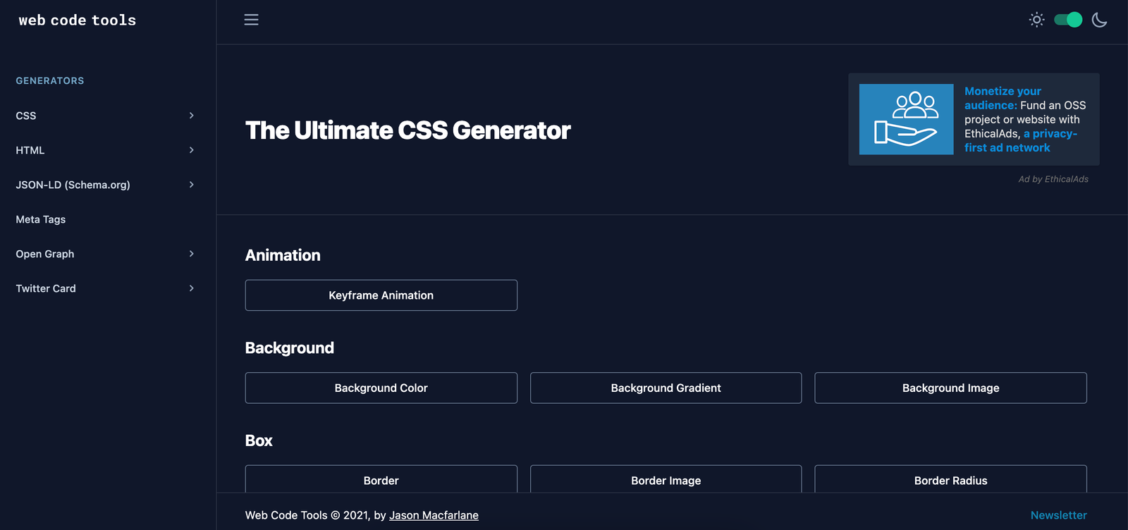This screenshot has height=530, width=1128.
Task: Open the Background Color generator
Action: point(381,388)
